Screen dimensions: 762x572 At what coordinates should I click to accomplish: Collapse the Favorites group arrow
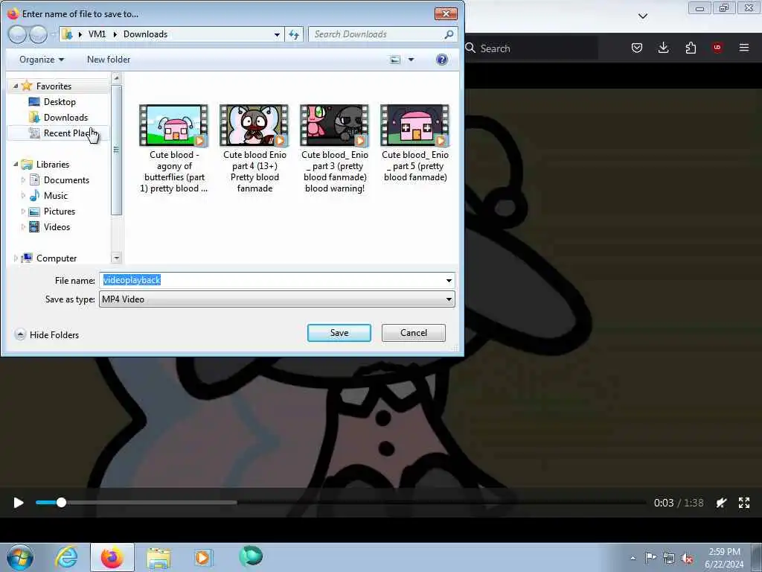(15, 86)
